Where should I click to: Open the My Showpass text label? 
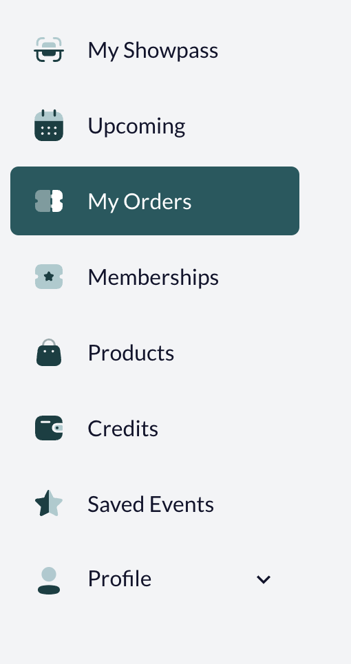[153, 51]
